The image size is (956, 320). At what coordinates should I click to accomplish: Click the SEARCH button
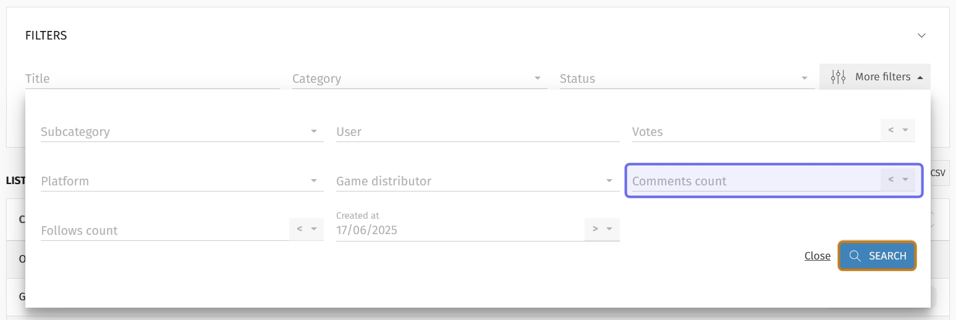pyautogui.click(x=877, y=256)
